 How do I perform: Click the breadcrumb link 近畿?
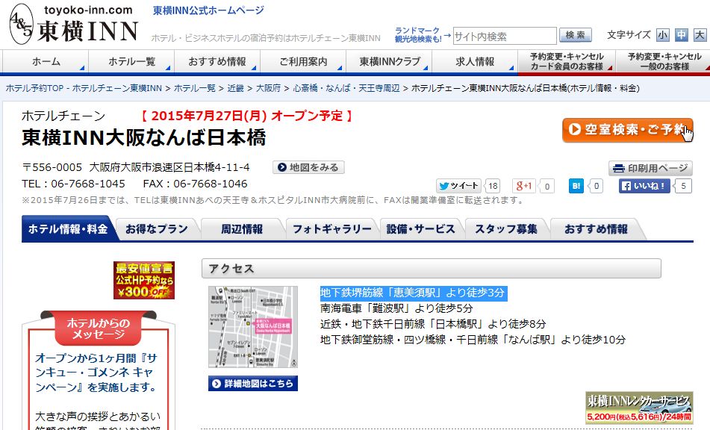tap(235, 88)
